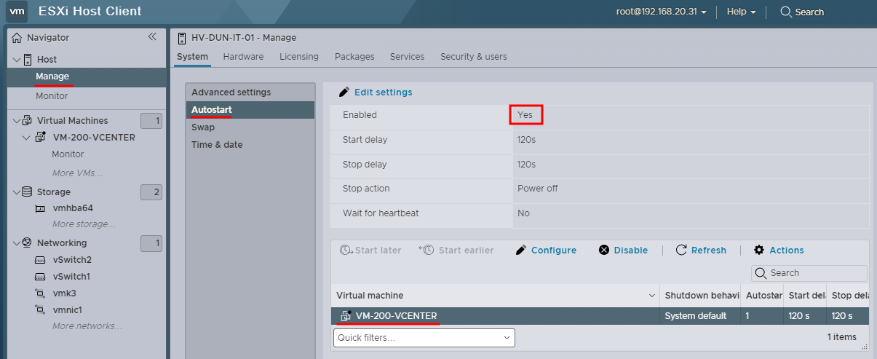Click the Start later clock icon
Screen dimensions: 877x359
pos(346,250)
